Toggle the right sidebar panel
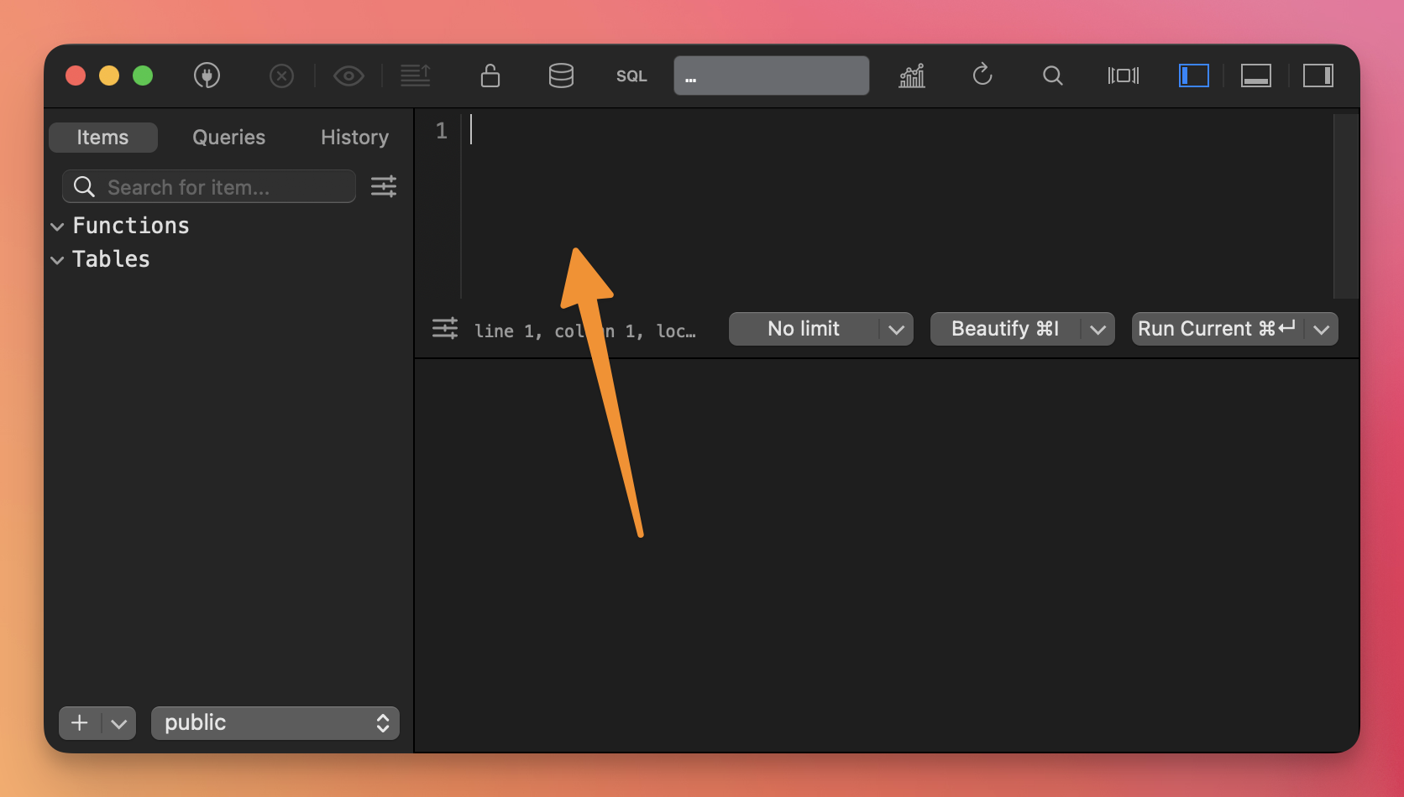This screenshot has height=797, width=1404. (1318, 76)
